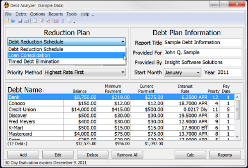The image size is (248, 168).
Task: Open the Options menu
Action: [37, 14]
